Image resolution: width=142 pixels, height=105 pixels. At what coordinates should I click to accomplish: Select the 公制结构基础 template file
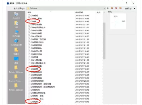[35, 78]
